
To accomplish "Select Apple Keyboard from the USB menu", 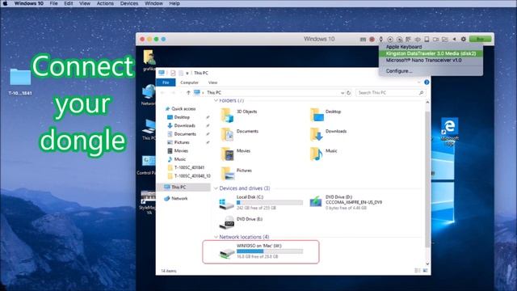I will [x=404, y=47].
